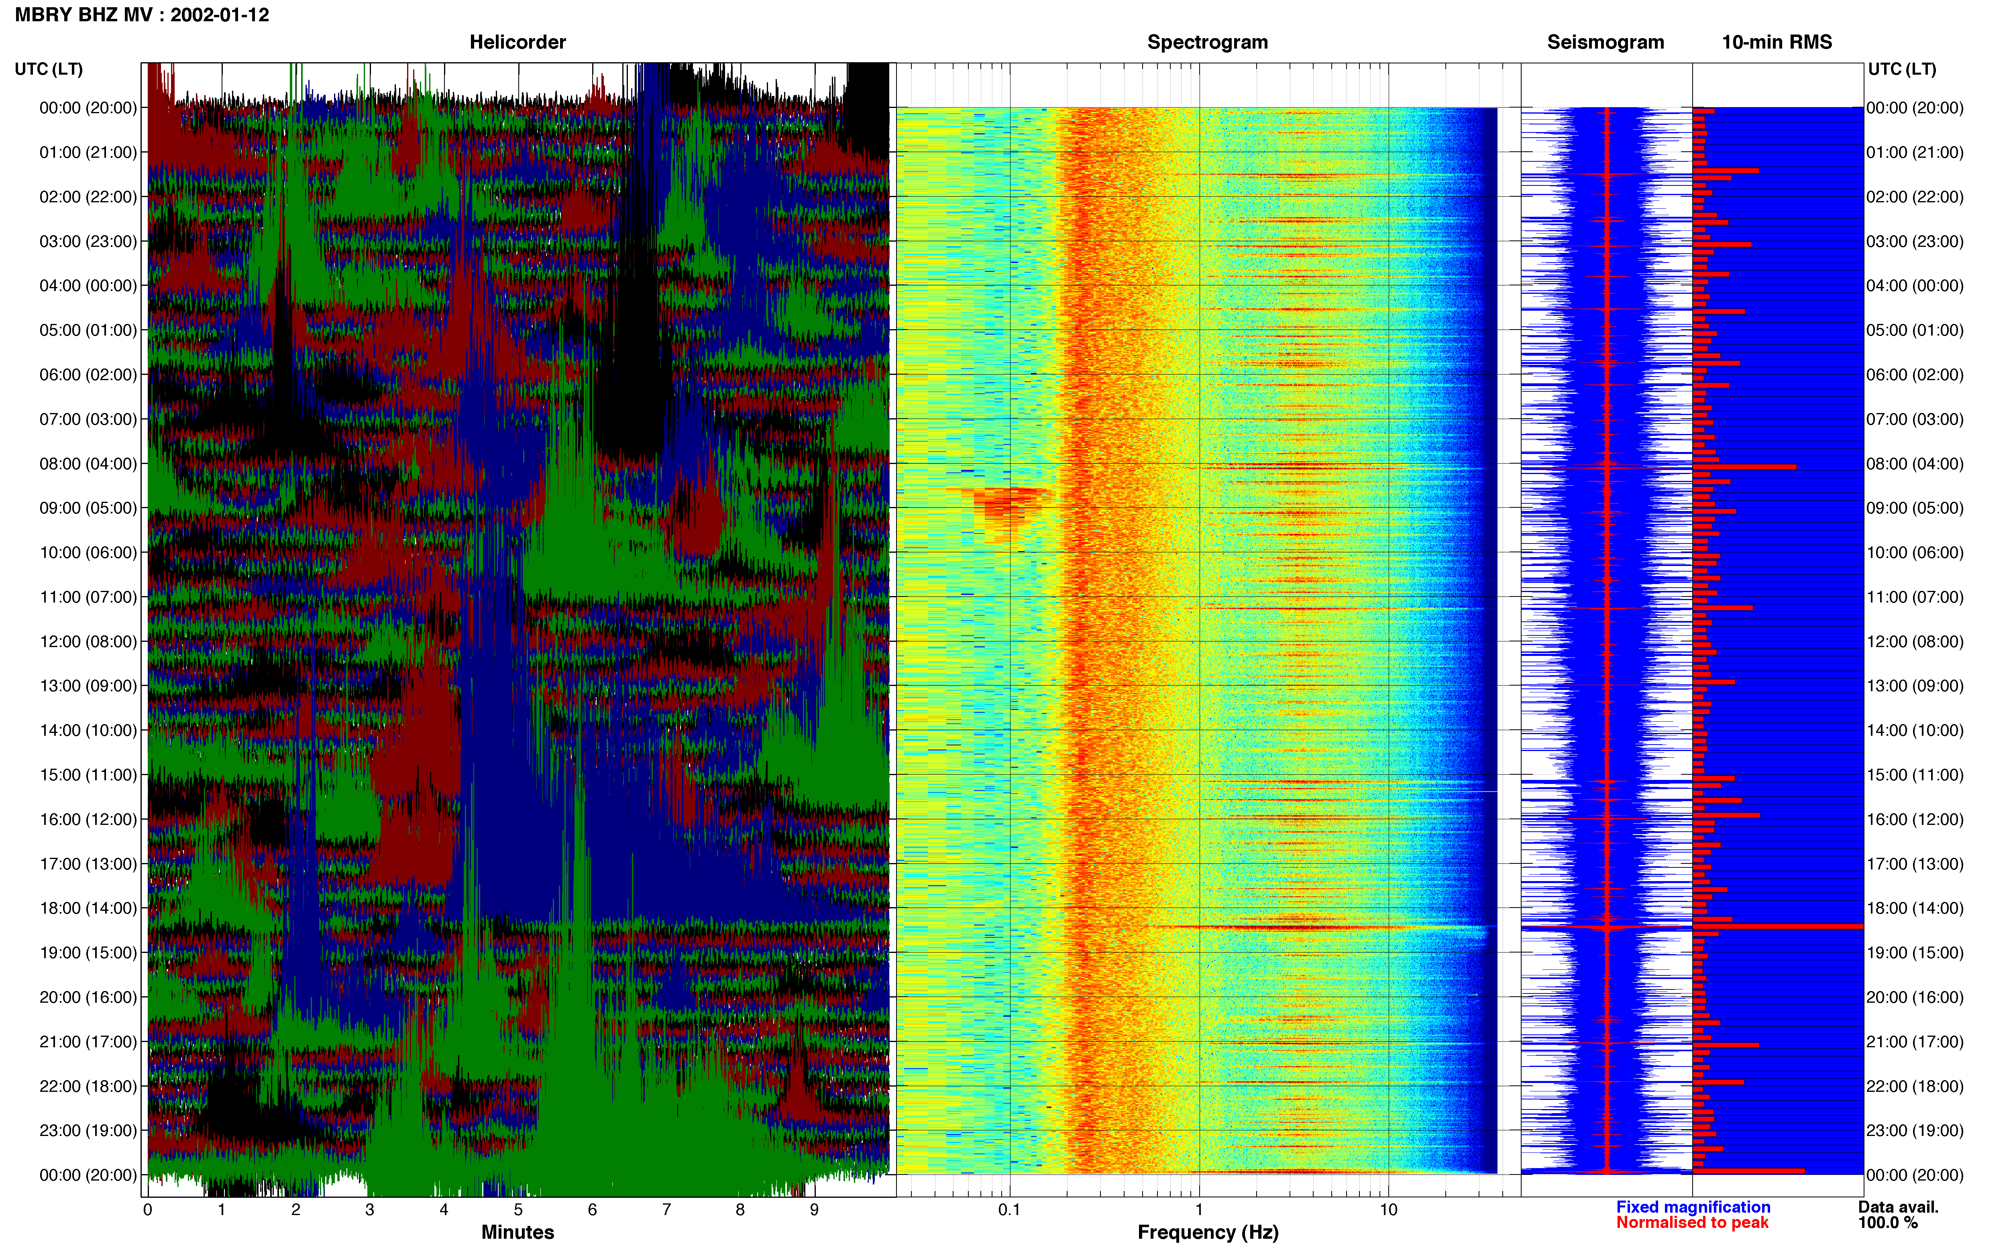
Task: Click the Data avail. 100.0 % readout
Action: 1898,1215
